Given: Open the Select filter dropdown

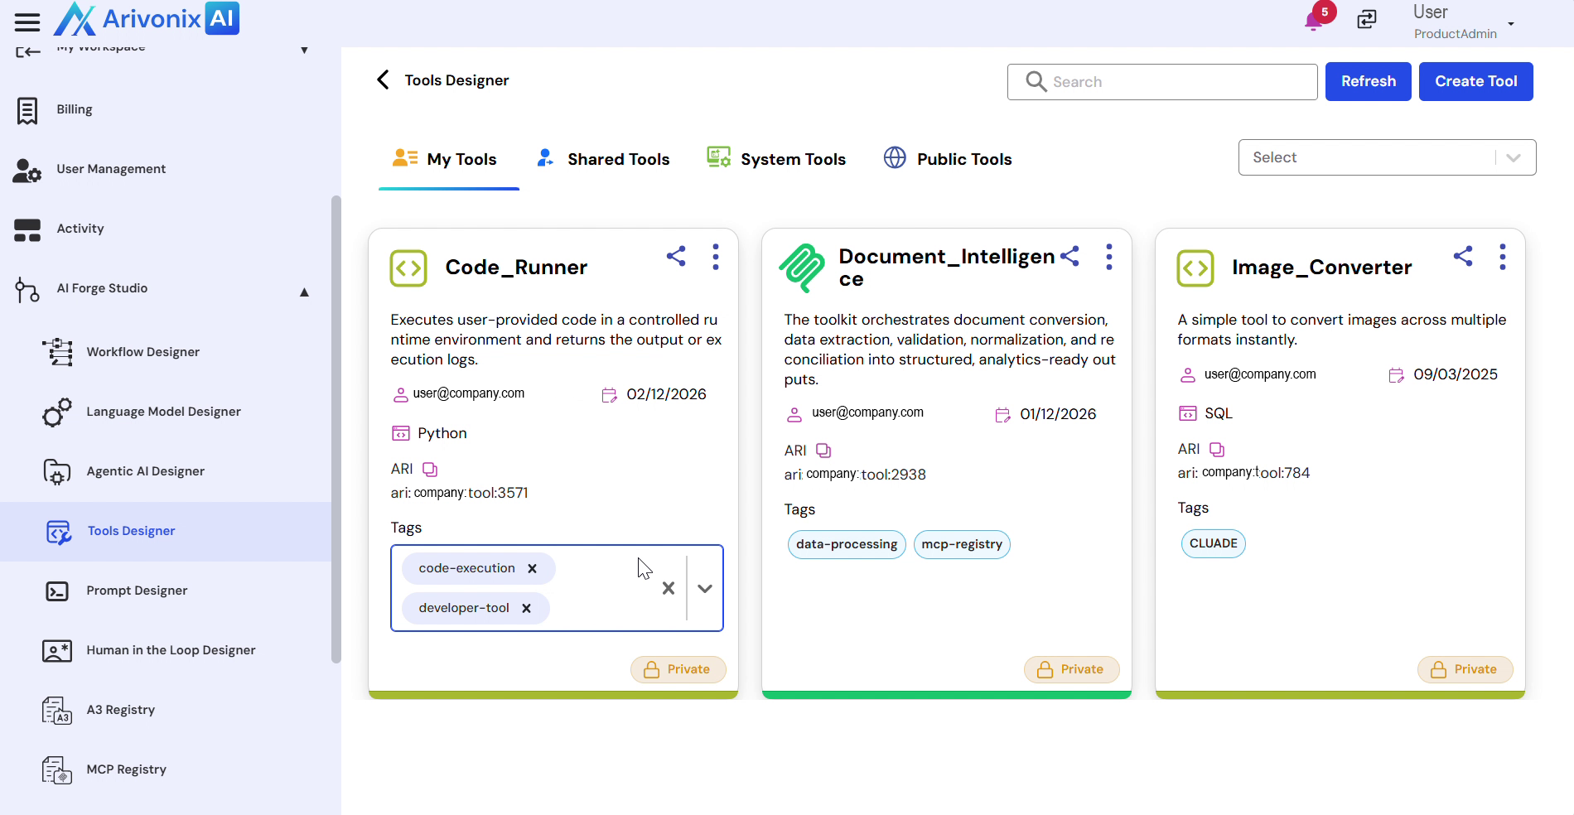Looking at the screenshot, I should (1387, 157).
